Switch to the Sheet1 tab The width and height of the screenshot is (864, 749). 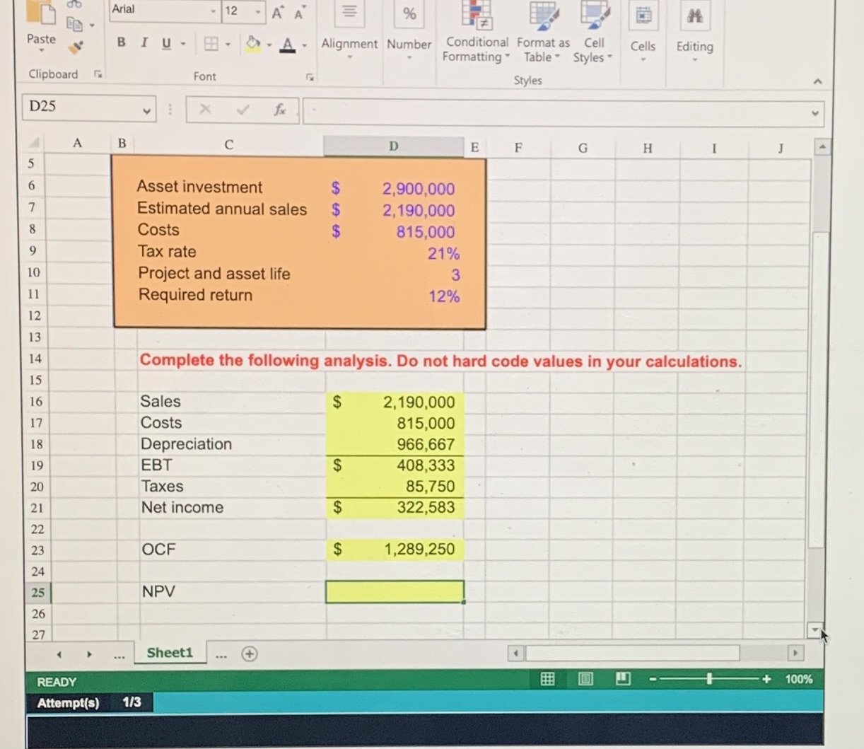coord(169,653)
